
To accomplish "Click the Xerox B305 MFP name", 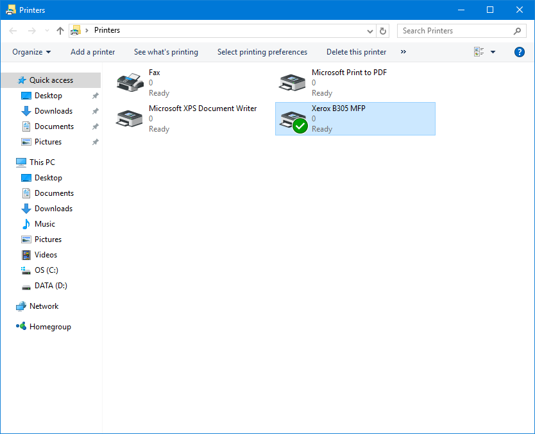I will click(x=339, y=108).
